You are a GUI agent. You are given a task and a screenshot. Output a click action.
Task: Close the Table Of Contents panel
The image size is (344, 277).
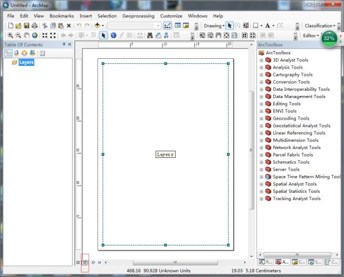click(x=70, y=44)
